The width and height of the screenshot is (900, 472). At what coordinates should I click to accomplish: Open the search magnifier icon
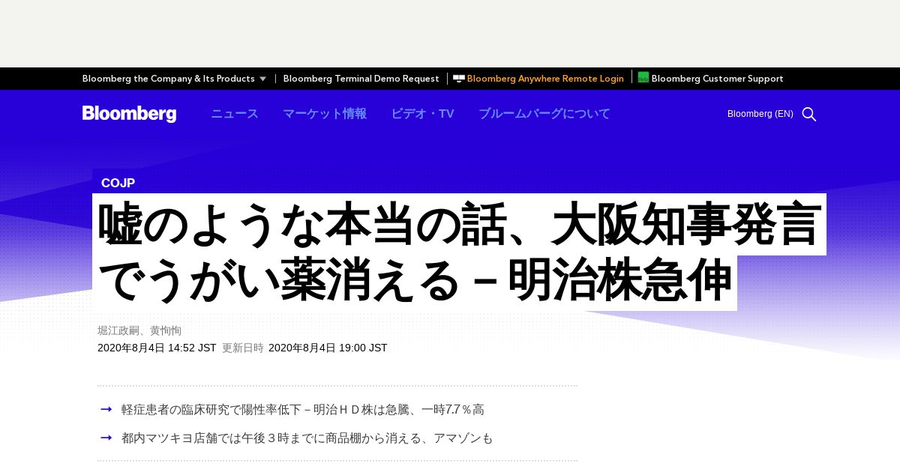[809, 114]
